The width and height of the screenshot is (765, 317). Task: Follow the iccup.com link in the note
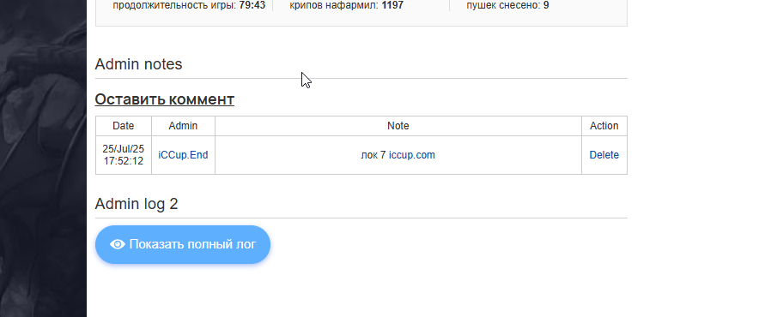(x=412, y=155)
